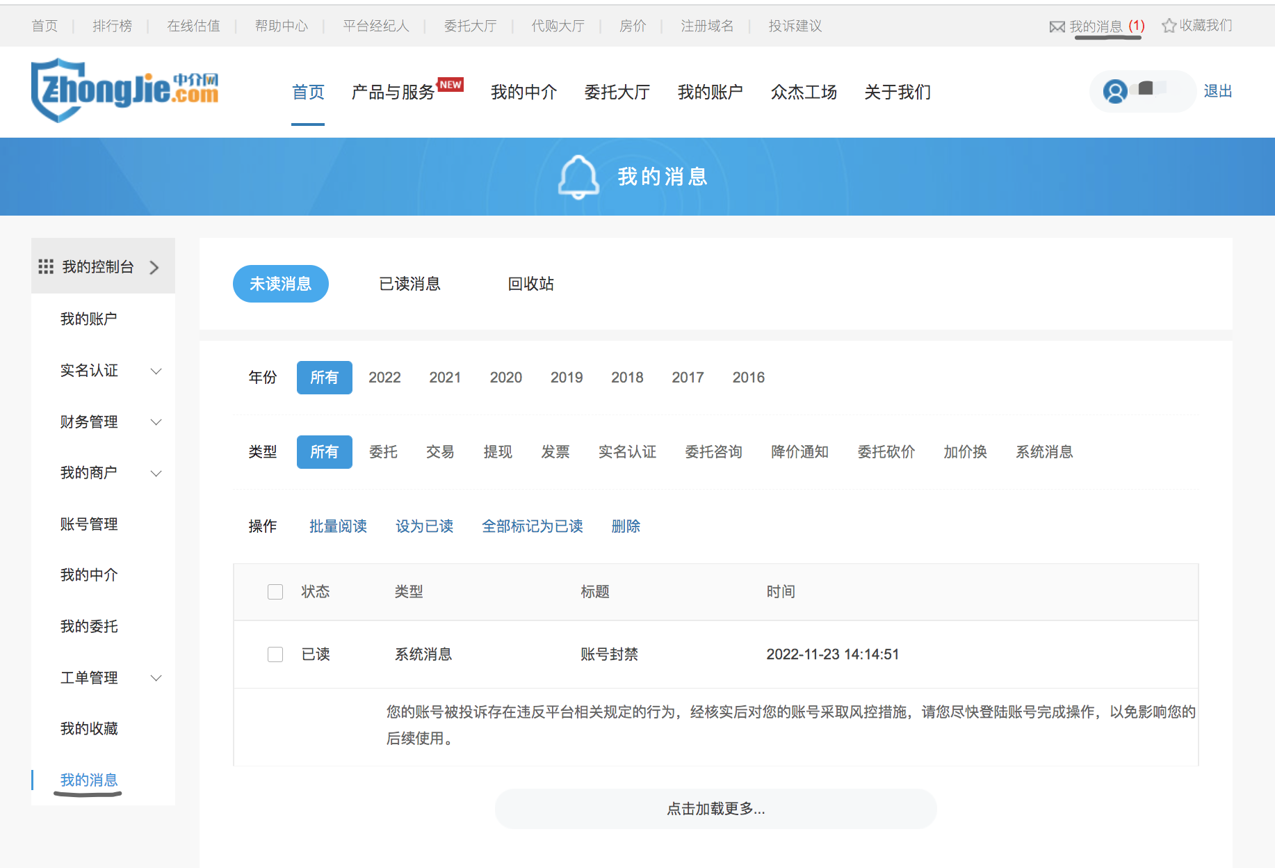Click the grid icon beside 我的控制台
Viewport: 1275px width, 868px height.
click(46, 267)
